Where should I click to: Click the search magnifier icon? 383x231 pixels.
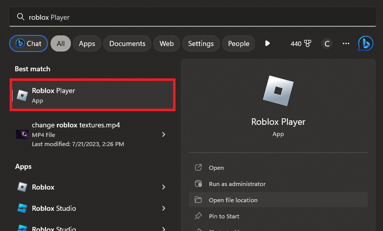tap(21, 17)
